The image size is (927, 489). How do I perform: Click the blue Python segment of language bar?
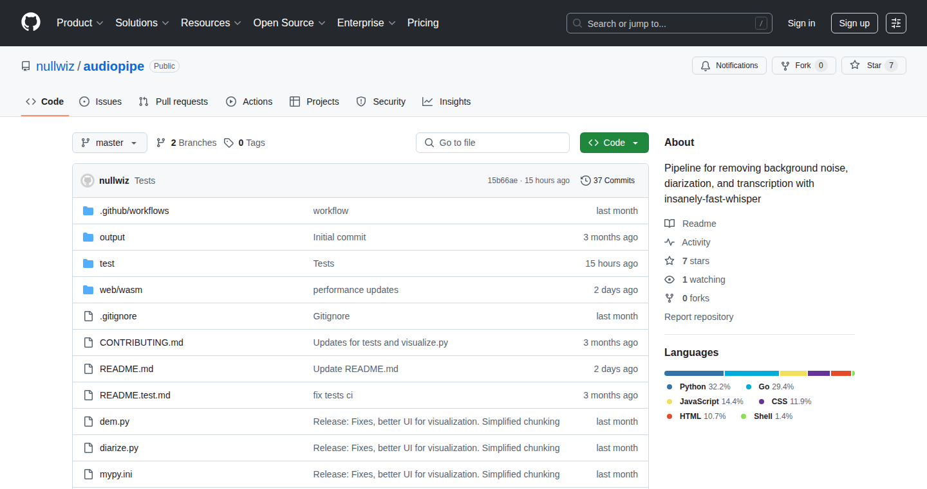pos(694,373)
